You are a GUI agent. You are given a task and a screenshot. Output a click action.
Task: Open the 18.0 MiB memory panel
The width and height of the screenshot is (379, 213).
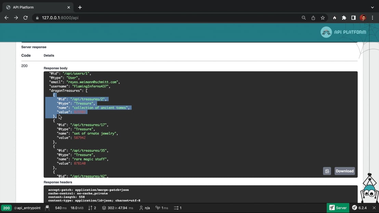point(77,208)
